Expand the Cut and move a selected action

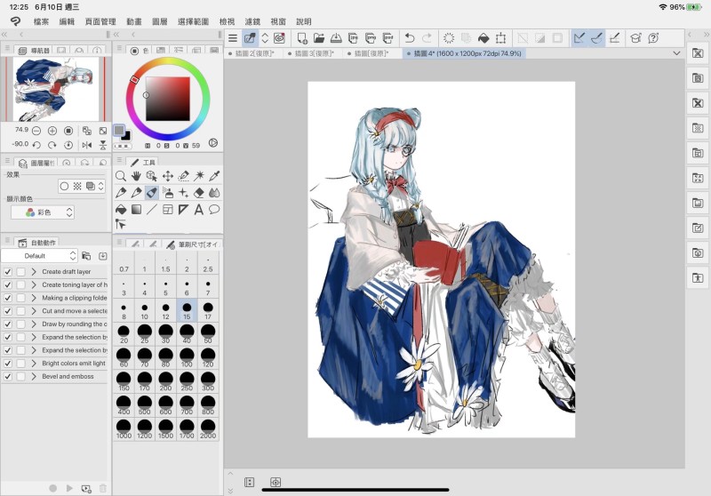[34, 311]
